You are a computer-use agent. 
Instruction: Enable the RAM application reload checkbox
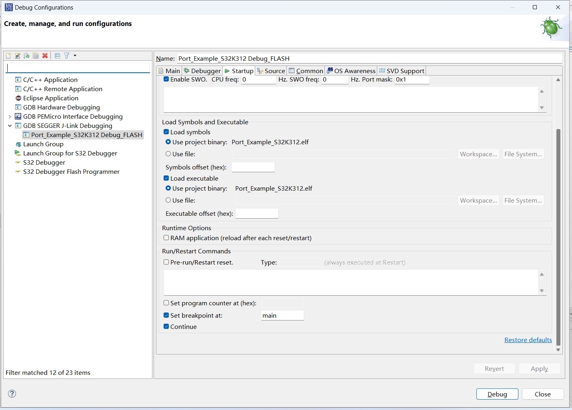[166, 238]
